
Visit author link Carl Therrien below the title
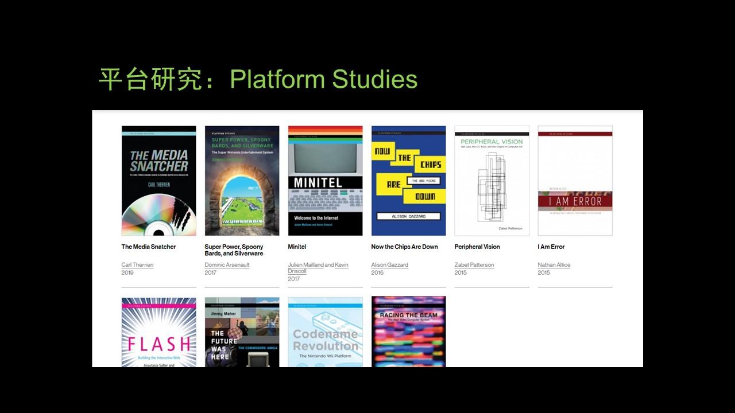click(x=137, y=265)
